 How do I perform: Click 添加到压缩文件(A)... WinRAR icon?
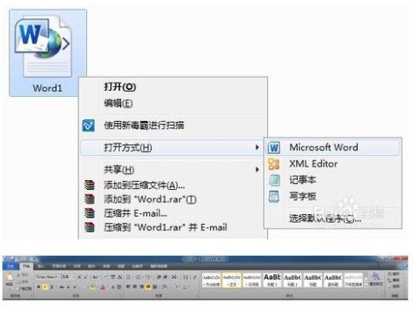coord(89,185)
